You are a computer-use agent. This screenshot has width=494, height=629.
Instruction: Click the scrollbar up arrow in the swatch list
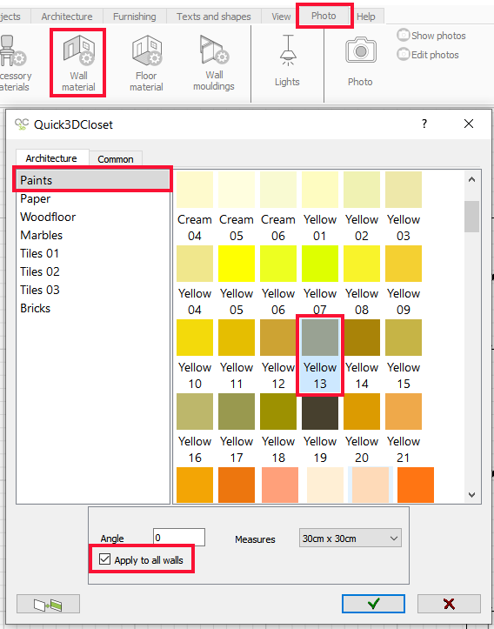coord(471,179)
